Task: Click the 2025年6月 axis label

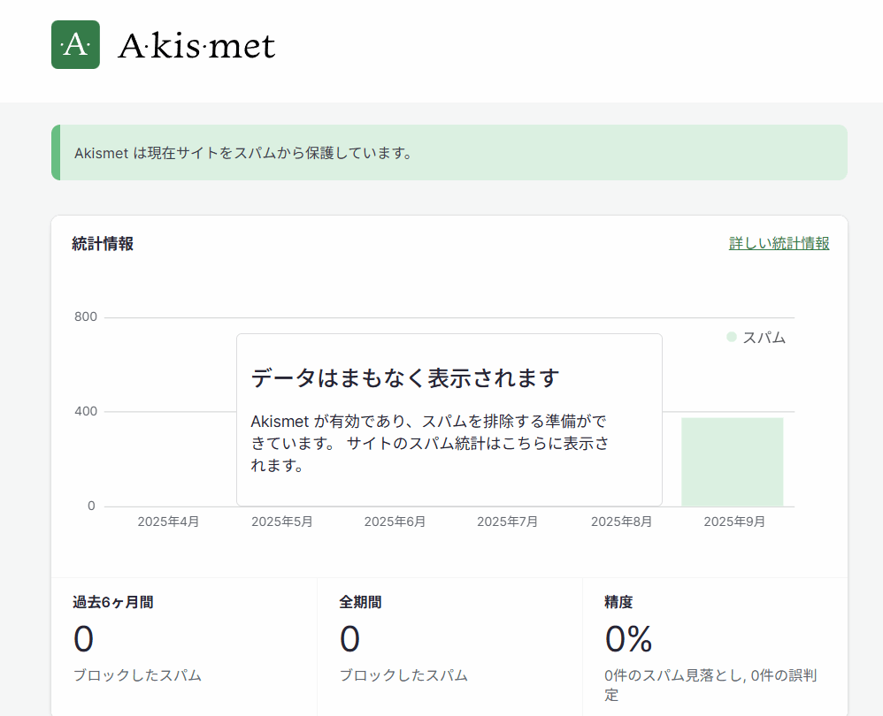Action: pyautogui.click(x=395, y=522)
